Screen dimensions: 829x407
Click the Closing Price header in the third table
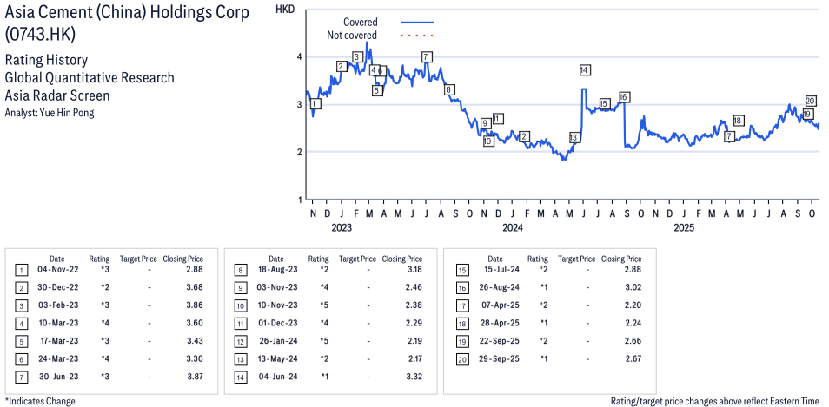pos(621,259)
